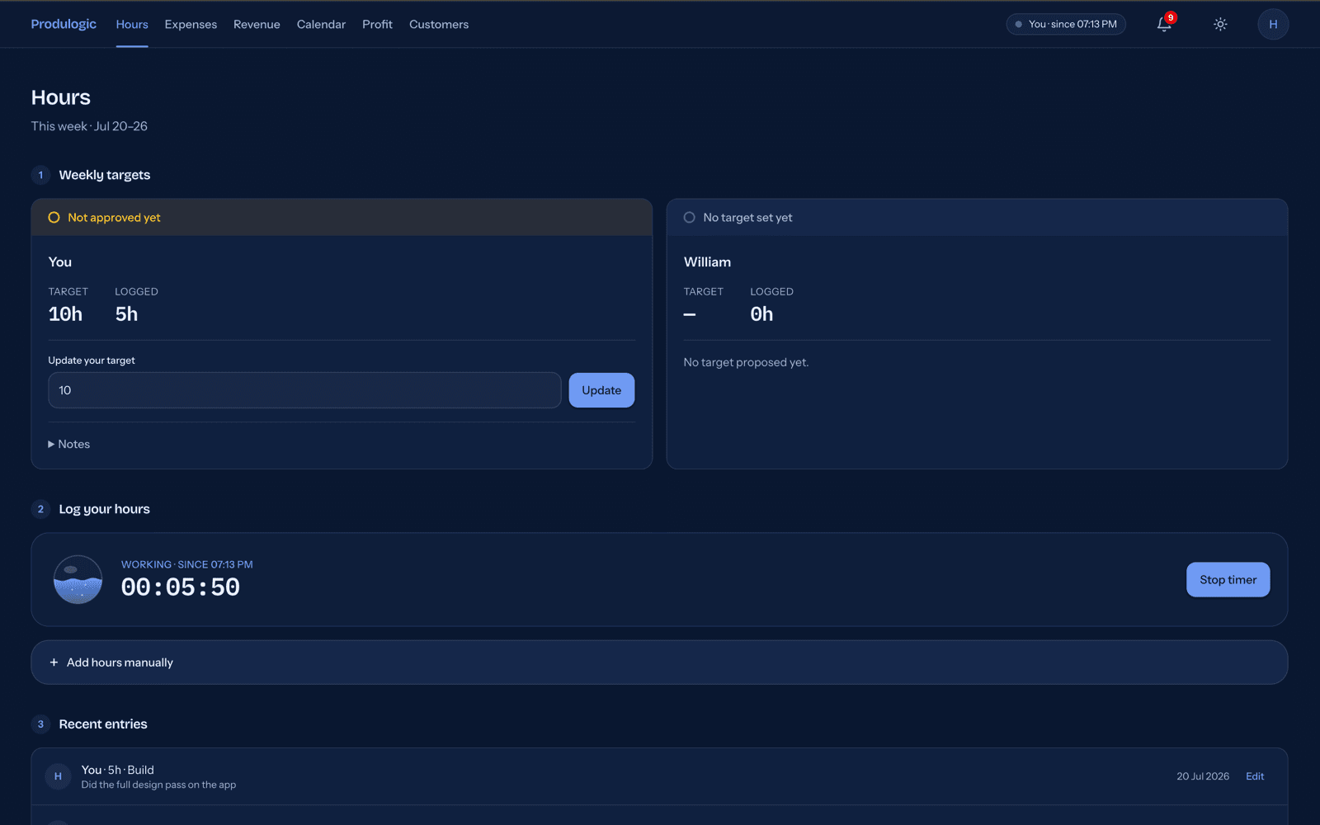The image size is (1320, 825).
Task: Go to the Customers tab
Action: click(x=439, y=24)
